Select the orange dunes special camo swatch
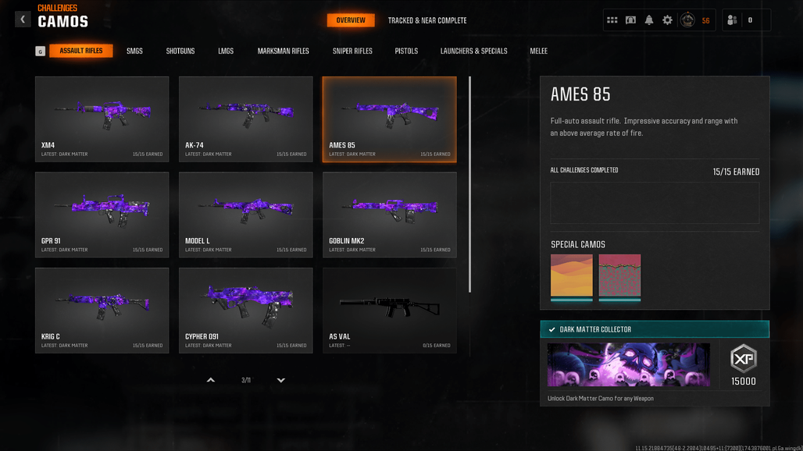Viewport: 803px width, 451px height. (572, 277)
